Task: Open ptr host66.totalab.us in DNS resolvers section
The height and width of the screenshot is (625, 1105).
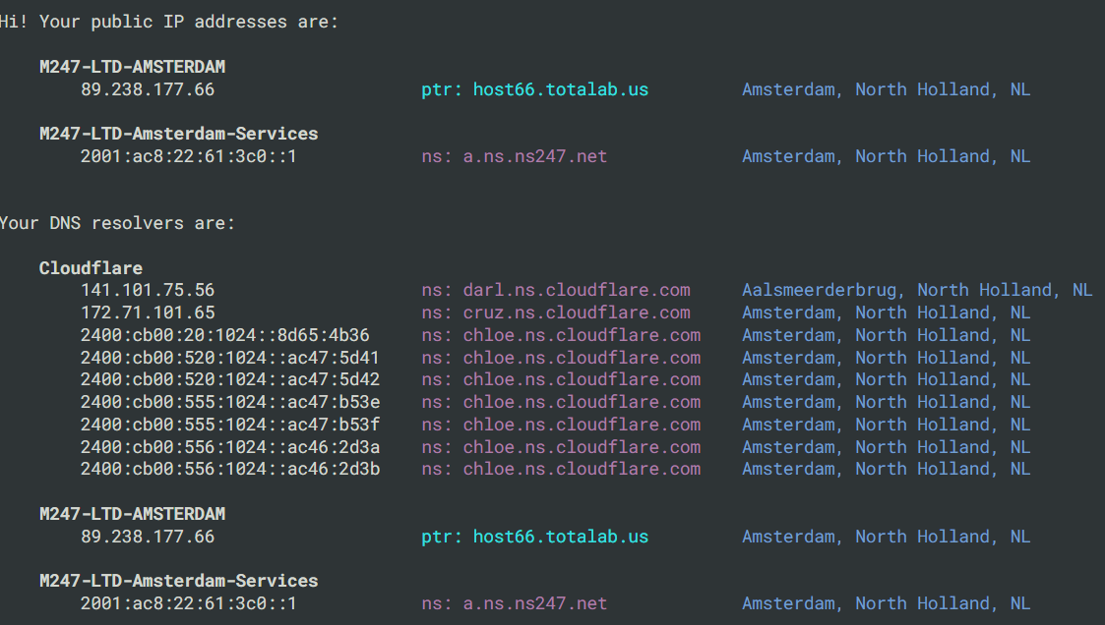Action: 535,537
